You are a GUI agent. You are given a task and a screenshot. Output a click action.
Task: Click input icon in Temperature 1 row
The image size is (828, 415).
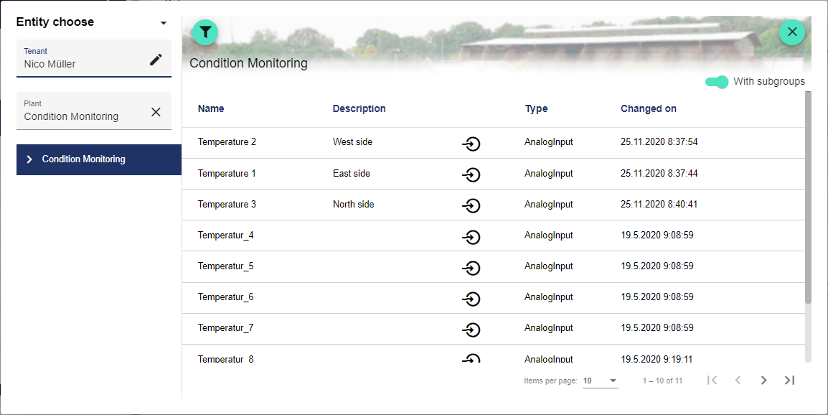coord(471,174)
